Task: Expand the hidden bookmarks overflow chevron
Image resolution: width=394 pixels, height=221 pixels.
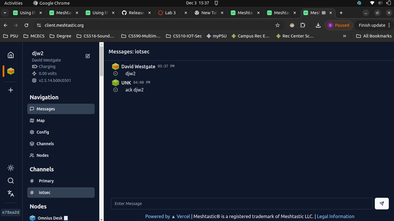Action: [344, 36]
